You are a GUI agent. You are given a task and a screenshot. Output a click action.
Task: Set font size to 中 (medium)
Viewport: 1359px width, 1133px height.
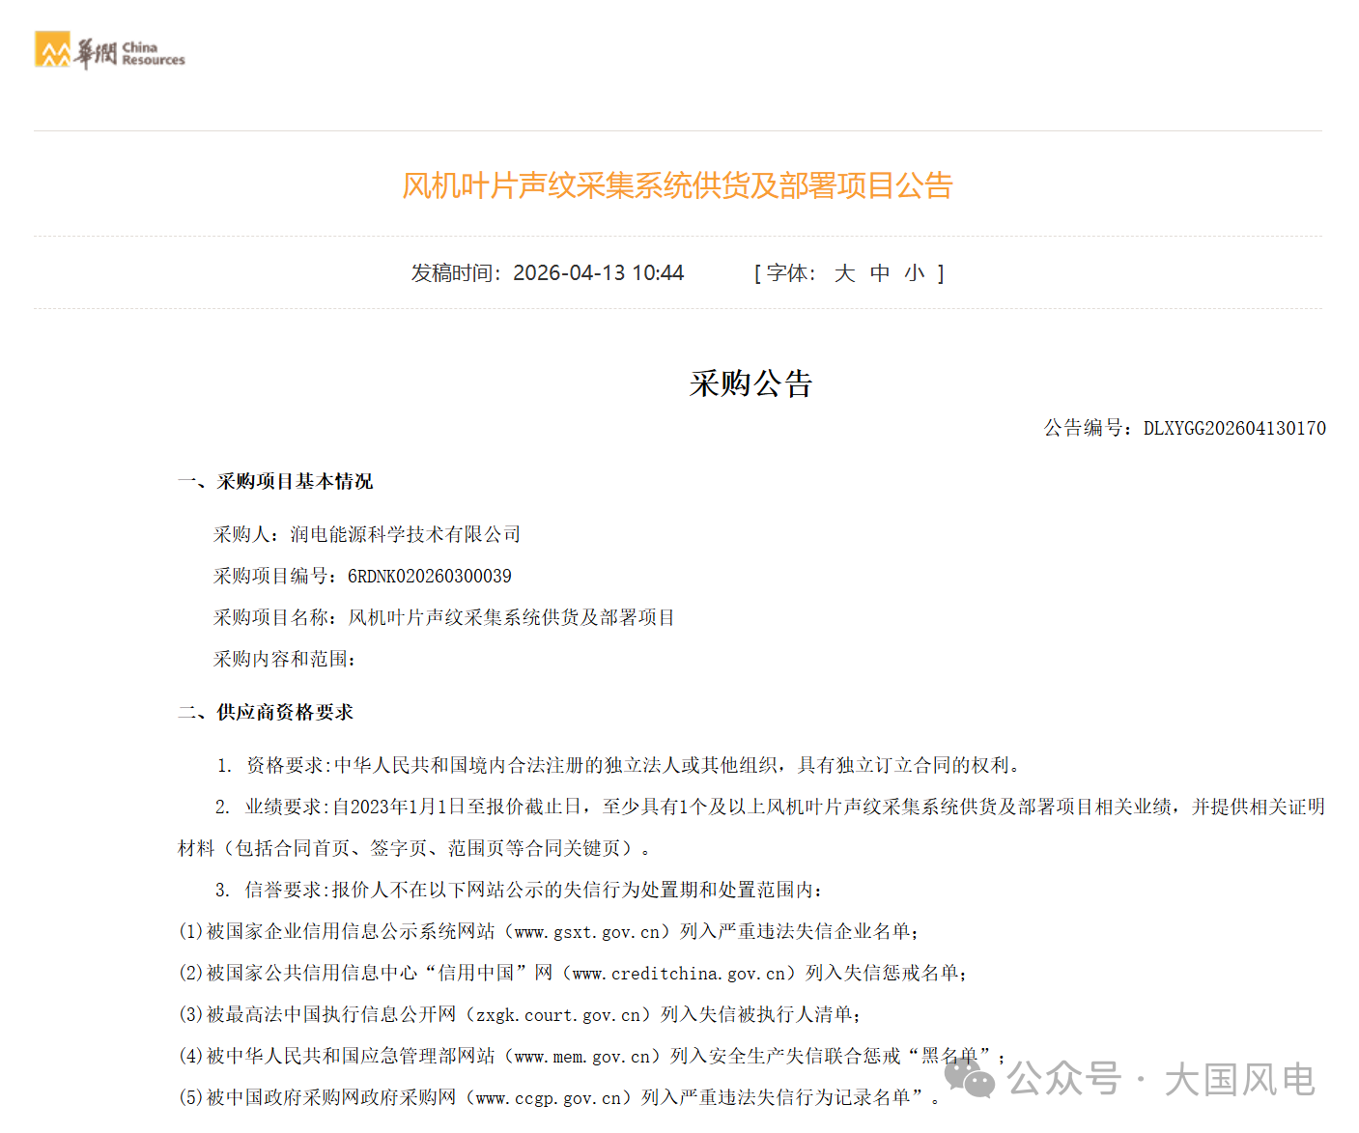tap(879, 273)
